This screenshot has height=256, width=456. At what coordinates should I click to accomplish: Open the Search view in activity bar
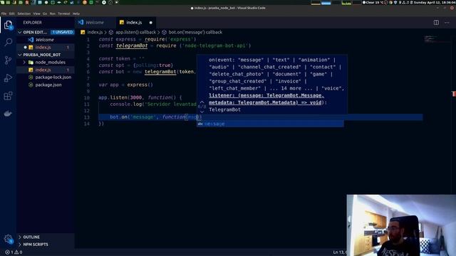(8, 43)
